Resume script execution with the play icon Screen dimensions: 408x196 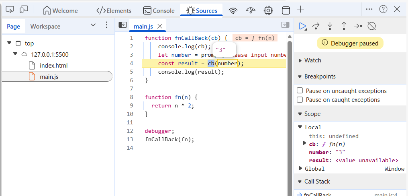(x=302, y=26)
